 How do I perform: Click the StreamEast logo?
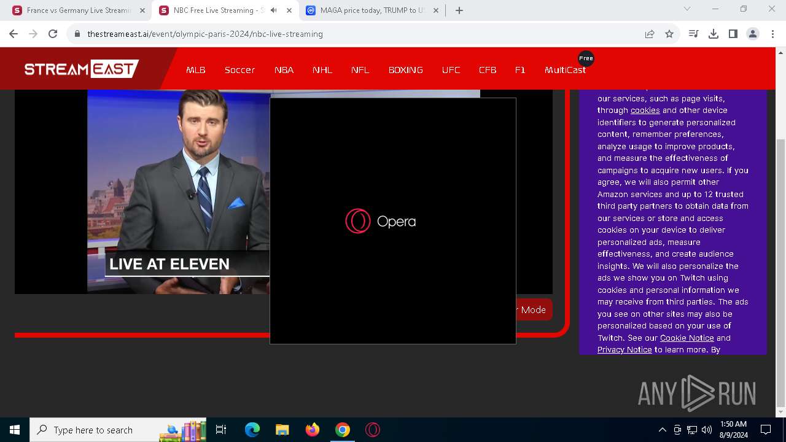(x=81, y=69)
